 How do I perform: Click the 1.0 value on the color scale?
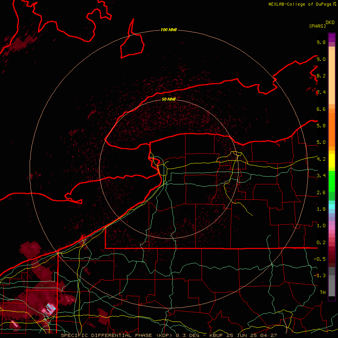(x=321, y=225)
